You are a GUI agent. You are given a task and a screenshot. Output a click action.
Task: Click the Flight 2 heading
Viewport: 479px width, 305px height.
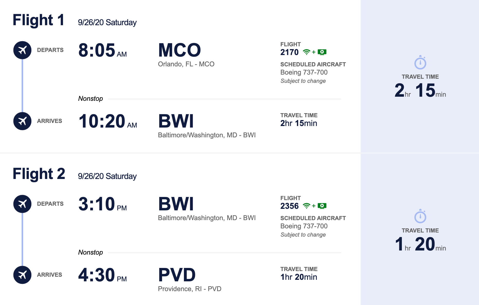coord(39,174)
